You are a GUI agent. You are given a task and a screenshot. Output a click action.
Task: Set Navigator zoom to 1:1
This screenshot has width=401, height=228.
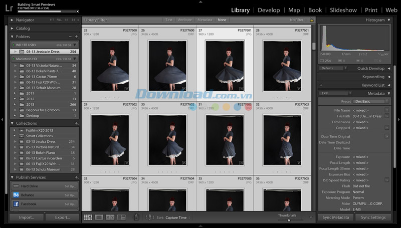tap(66, 20)
